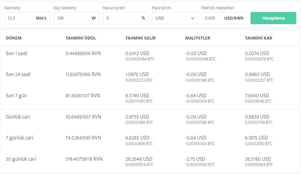Click the 0.00053964 BTC profit value
Image resolution: width=301 pixels, height=174 pixels.
click(259, 165)
